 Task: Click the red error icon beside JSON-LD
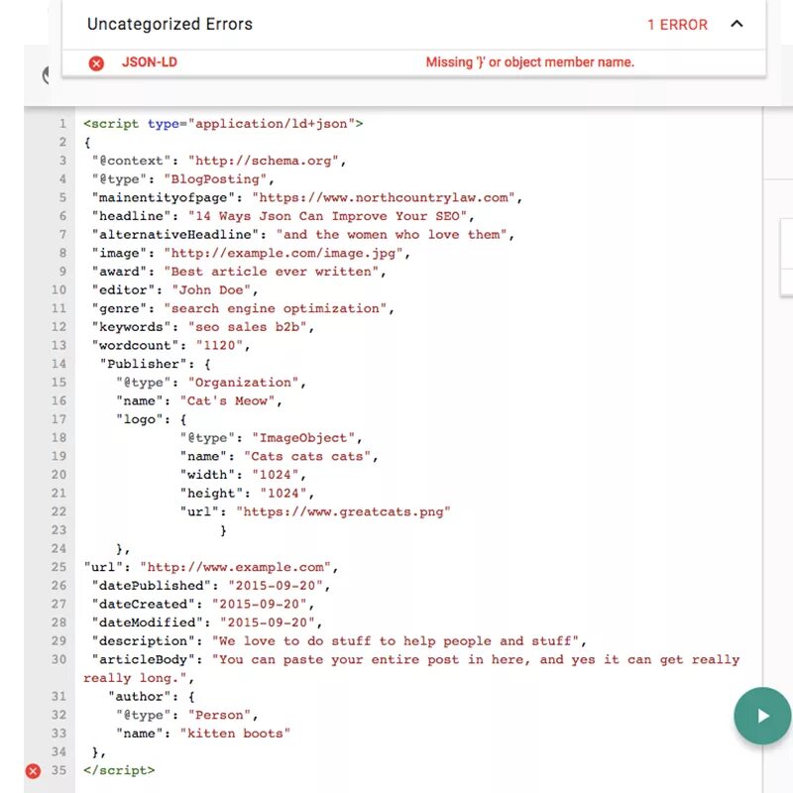(x=96, y=63)
